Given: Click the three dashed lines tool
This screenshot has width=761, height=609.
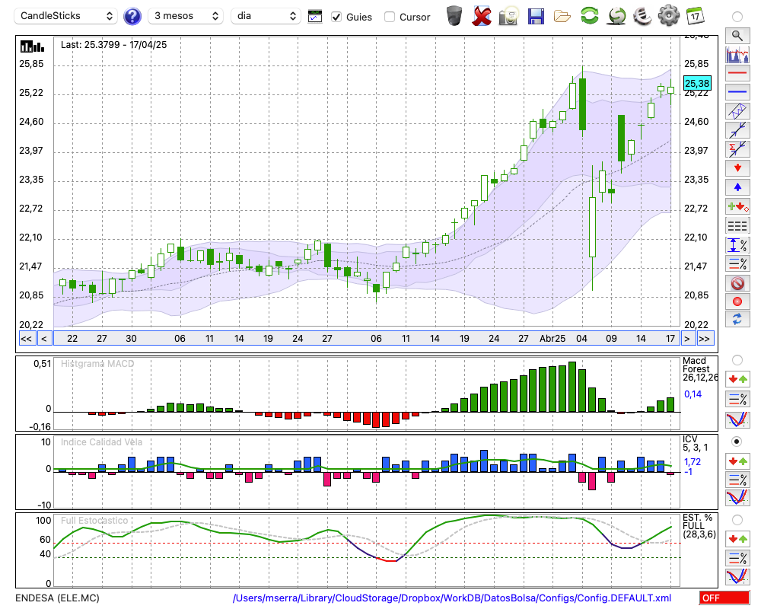Looking at the screenshot, I should tap(737, 225).
